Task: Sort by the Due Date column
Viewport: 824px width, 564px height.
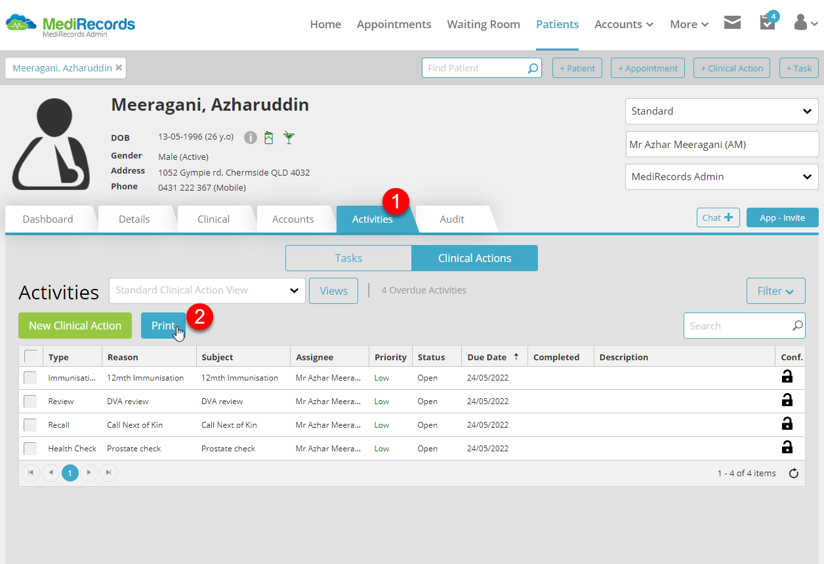Action: [x=494, y=357]
